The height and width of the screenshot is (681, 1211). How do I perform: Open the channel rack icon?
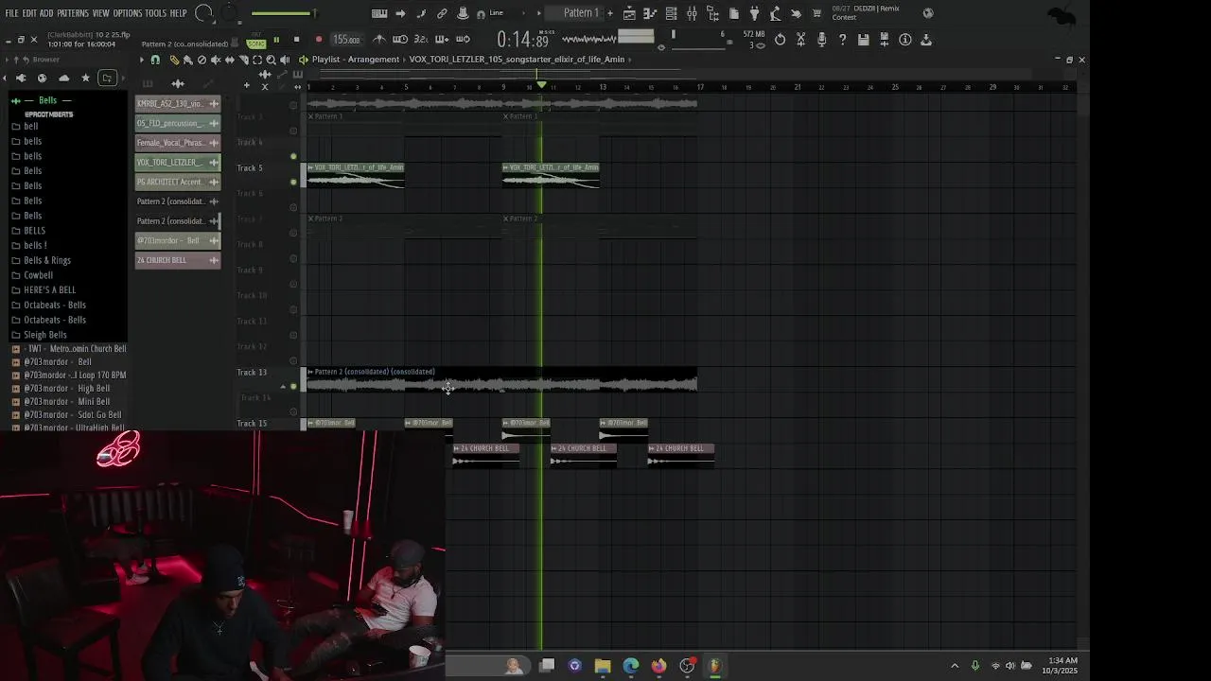pos(671,13)
